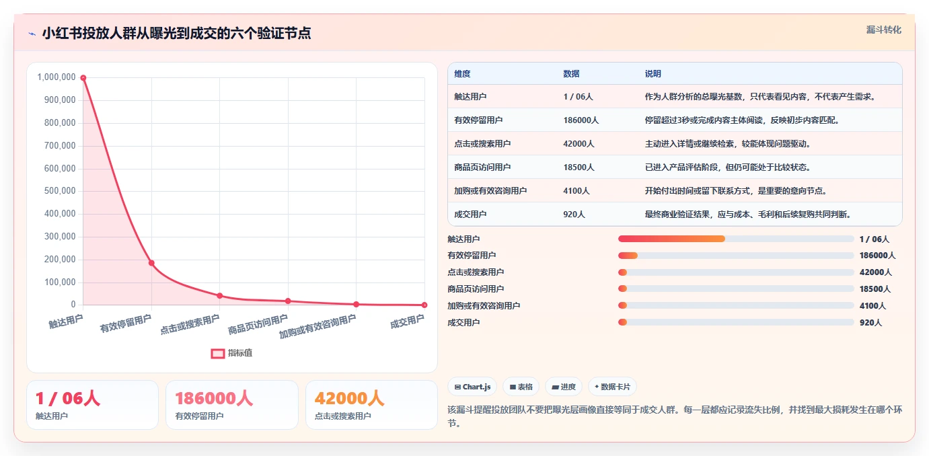Click the 186000人 value in the table
The width and height of the screenshot is (929, 456).
[581, 120]
